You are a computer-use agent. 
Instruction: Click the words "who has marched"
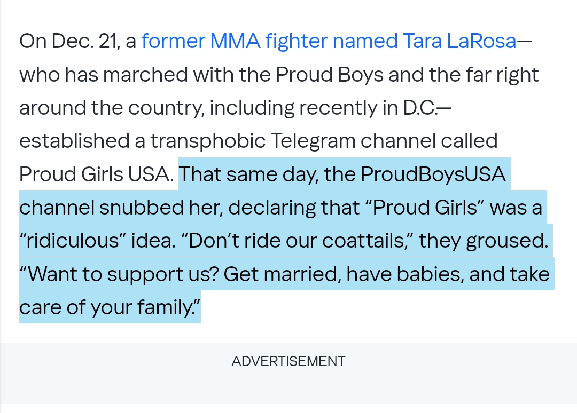click(x=103, y=75)
